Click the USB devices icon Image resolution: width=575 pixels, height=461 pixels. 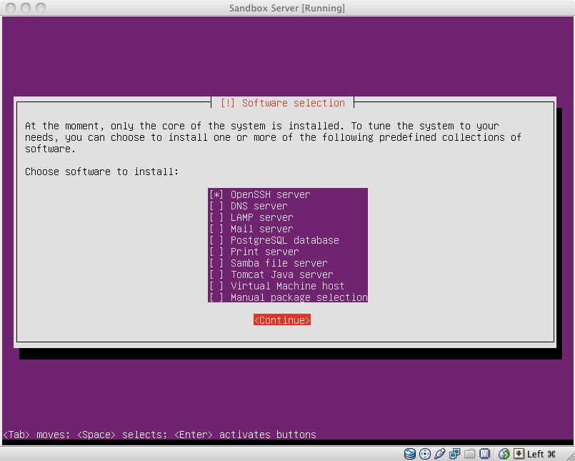[x=440, y=454]
